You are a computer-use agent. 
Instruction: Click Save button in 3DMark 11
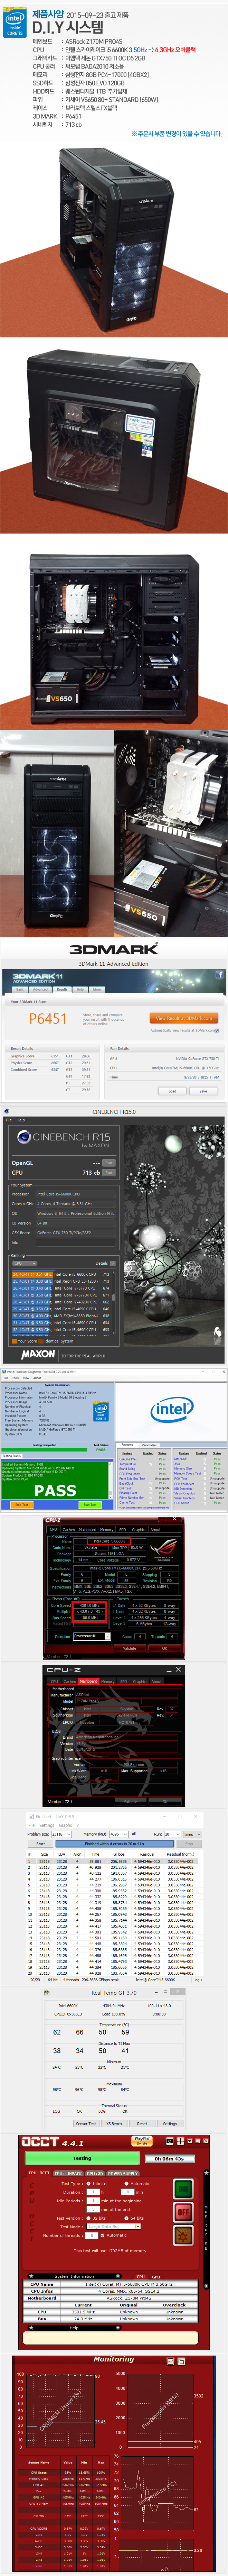[x=203, y=1091]
